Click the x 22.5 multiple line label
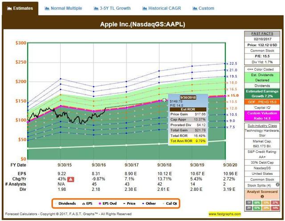Viewport: 285px width, 221px height. point(232,64)
